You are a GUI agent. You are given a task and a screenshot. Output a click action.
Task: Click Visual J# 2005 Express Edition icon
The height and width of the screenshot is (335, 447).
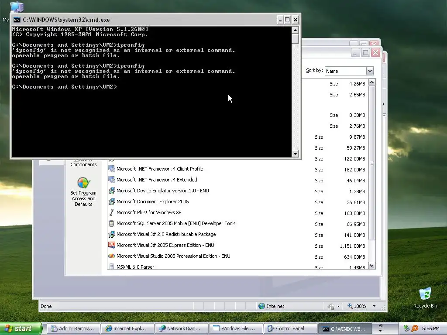click(111, 245)
